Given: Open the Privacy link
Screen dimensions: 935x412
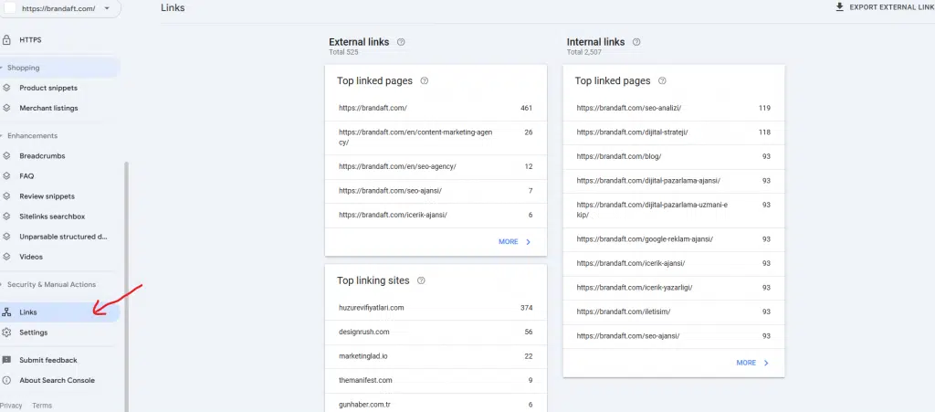Looking at the screenshot, I should 11,406.
